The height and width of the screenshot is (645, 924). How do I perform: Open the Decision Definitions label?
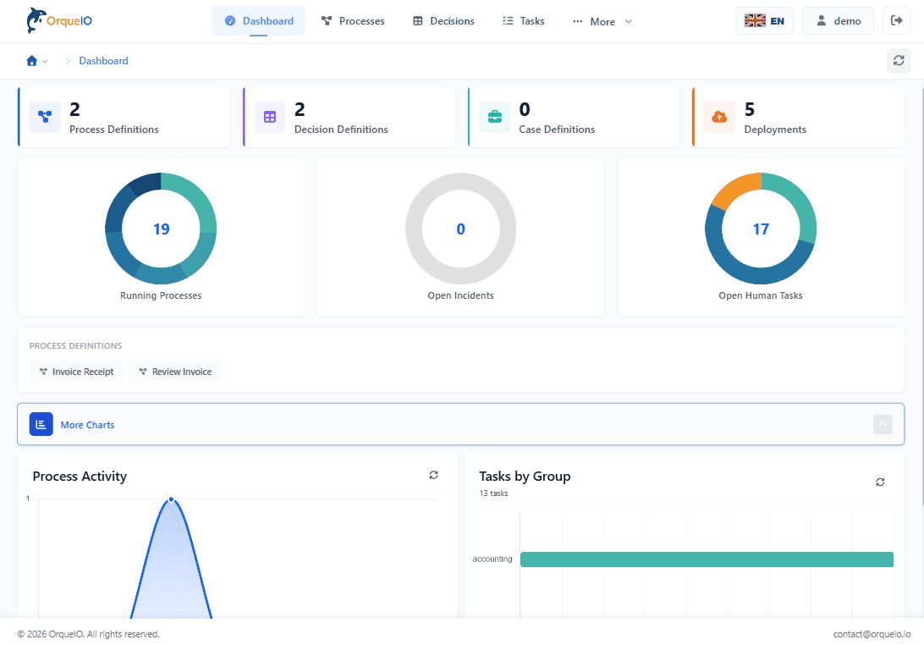click(x=341, y=130)
